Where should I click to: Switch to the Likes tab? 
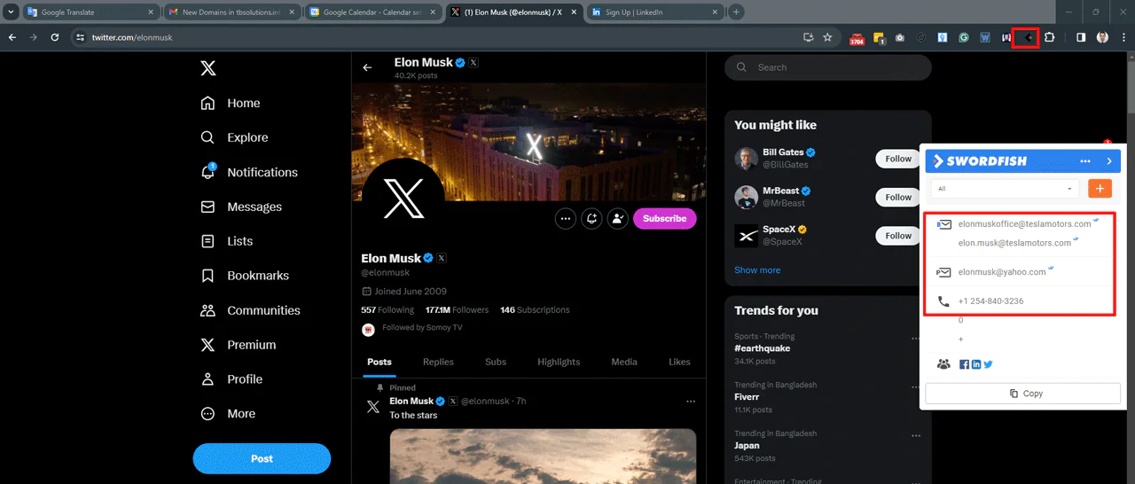[679, 362]
